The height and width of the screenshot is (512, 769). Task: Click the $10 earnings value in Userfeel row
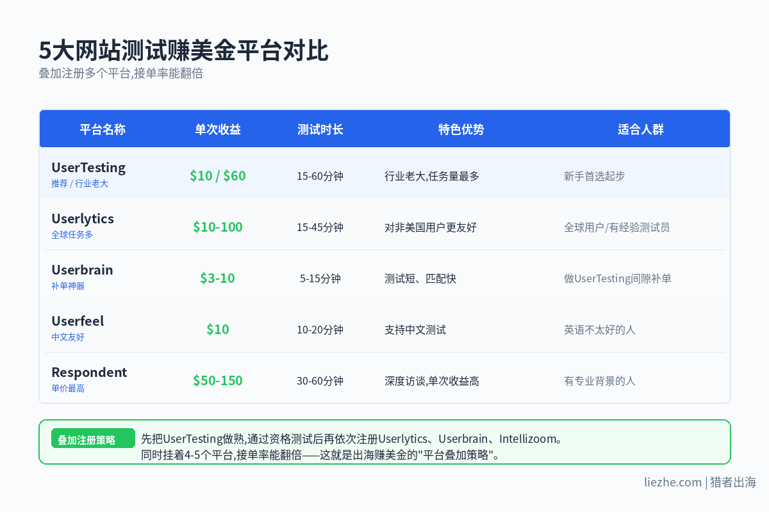tap(218, 329)
